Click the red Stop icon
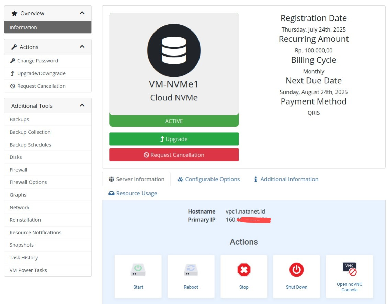387x304 pixels. (x=244, y=269)
